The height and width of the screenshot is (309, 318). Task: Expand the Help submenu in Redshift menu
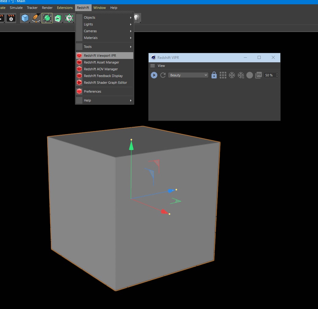coord(105,100)
